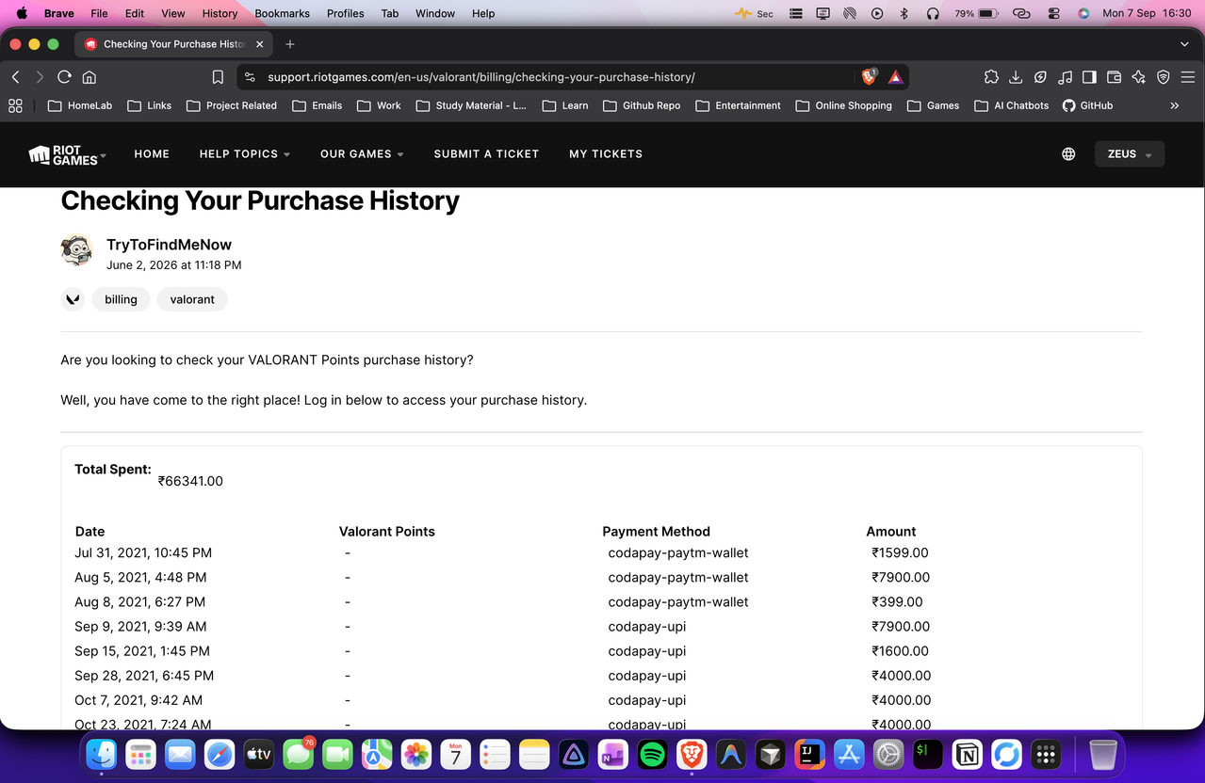Image resolution: width=1205 pixels, height=783 pixels.
Task: Open the Brave Shields lion icon
Action: (869, 77)
